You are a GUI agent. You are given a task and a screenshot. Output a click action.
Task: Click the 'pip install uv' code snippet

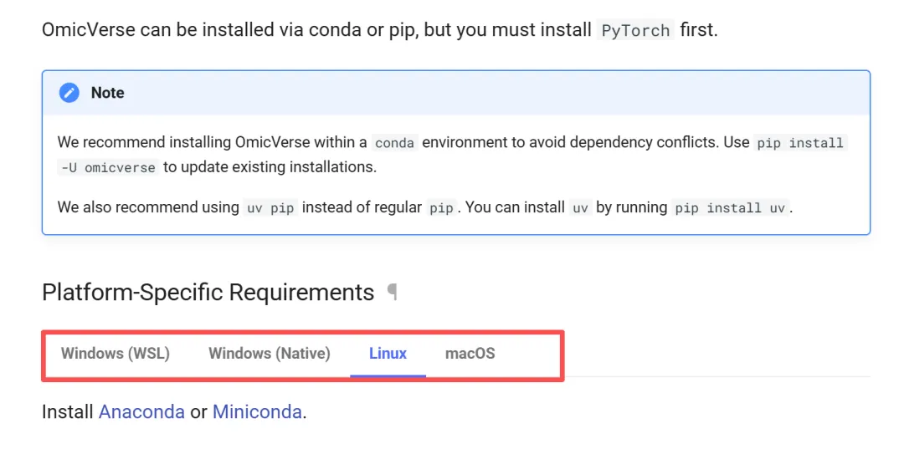732,208
